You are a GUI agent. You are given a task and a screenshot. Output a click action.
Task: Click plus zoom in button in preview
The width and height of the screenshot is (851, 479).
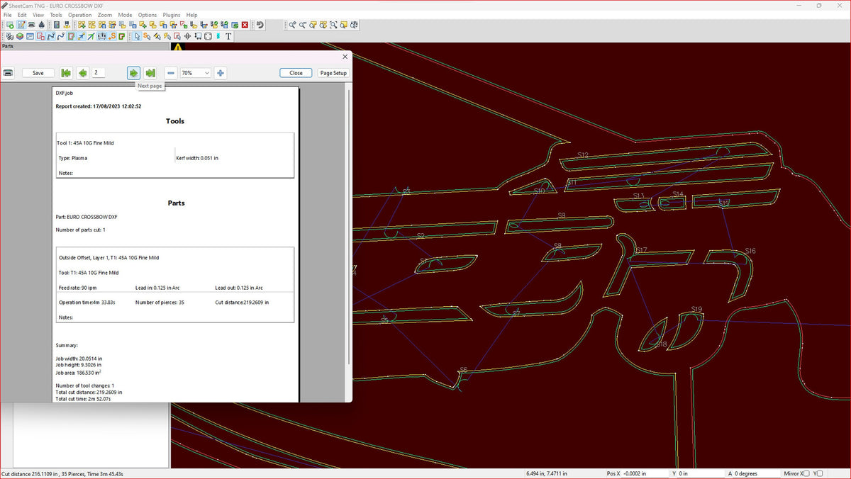click(221, 73)
